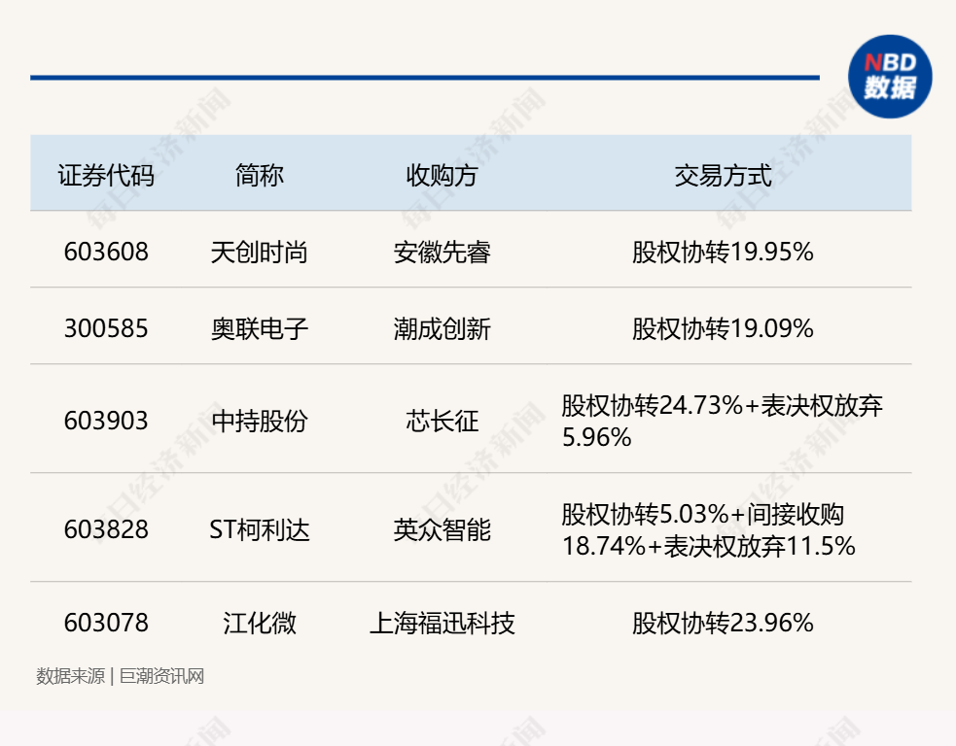
Task: Click the 巨潮资讯网 data source text
Action: click(160, 674)
